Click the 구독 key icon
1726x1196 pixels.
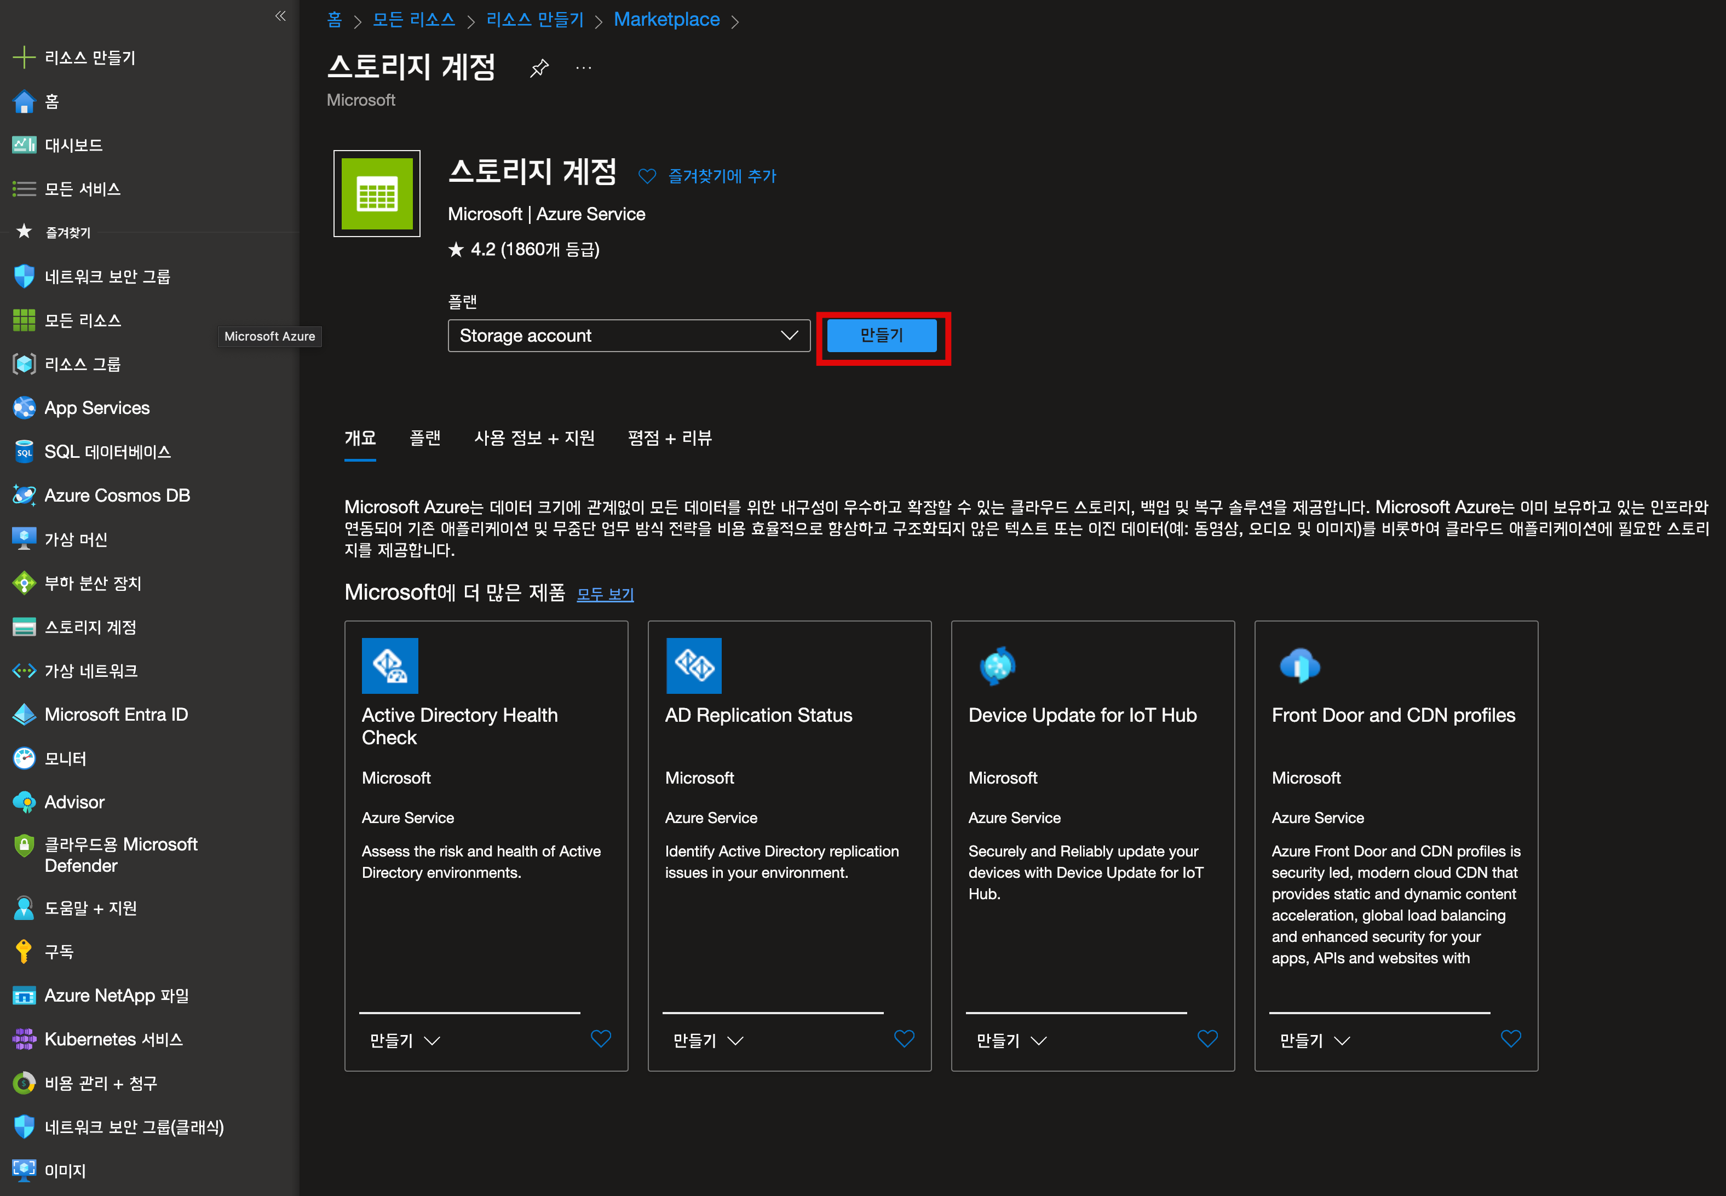(x=24, y=952)
